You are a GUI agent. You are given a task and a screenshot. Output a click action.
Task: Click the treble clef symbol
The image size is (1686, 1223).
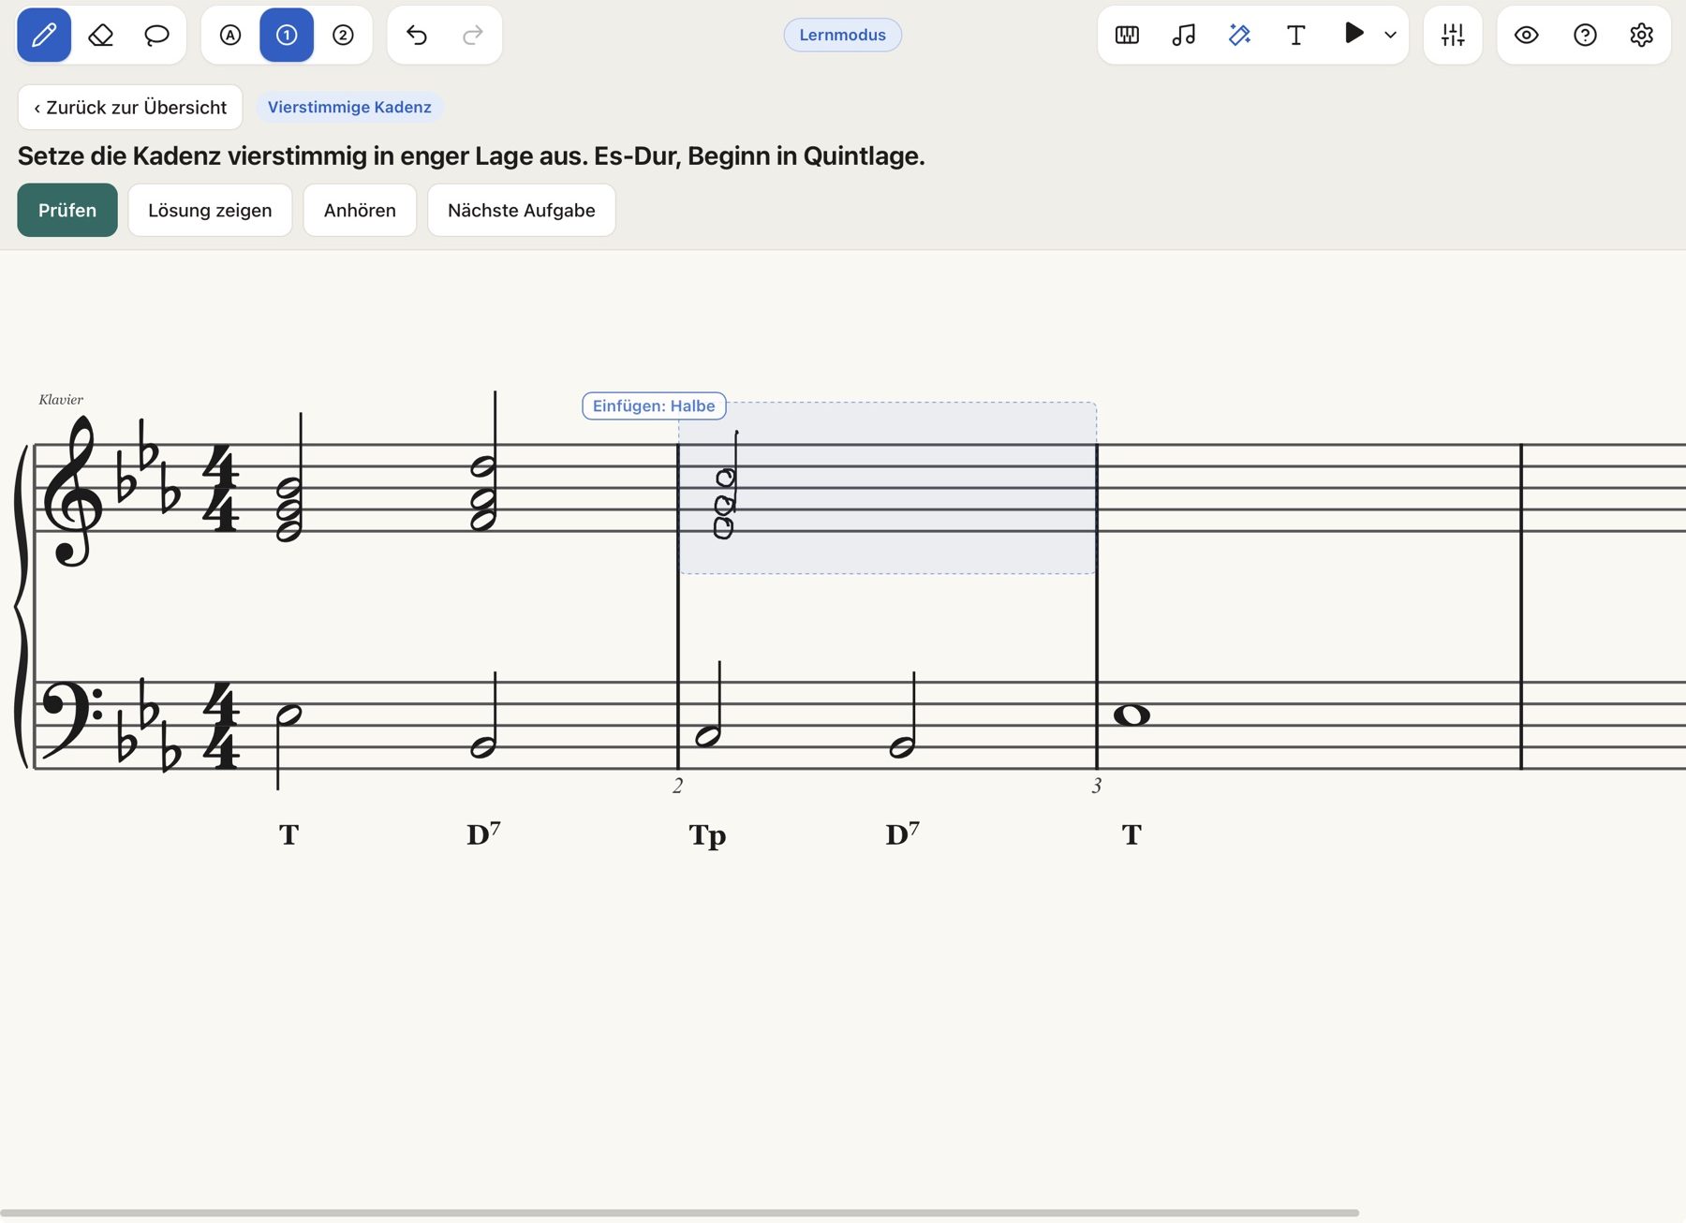73,491
